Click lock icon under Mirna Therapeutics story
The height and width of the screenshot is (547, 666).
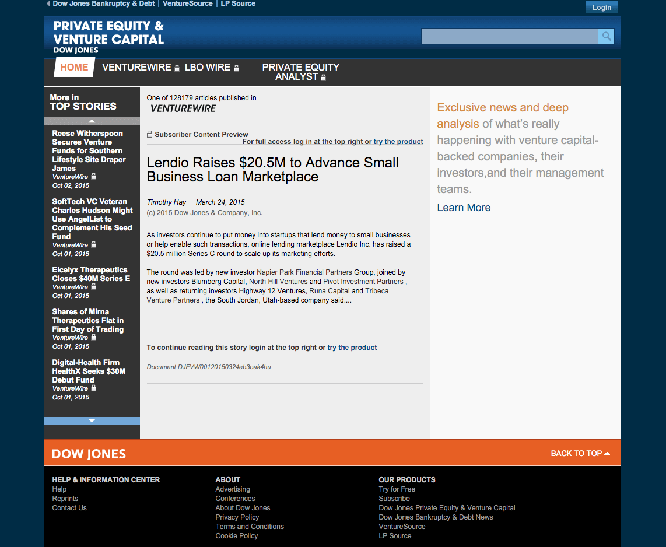(x=93, y=337)
